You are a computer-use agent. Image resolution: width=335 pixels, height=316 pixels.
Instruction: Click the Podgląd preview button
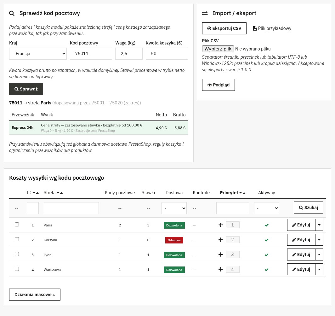coord(219,85)
